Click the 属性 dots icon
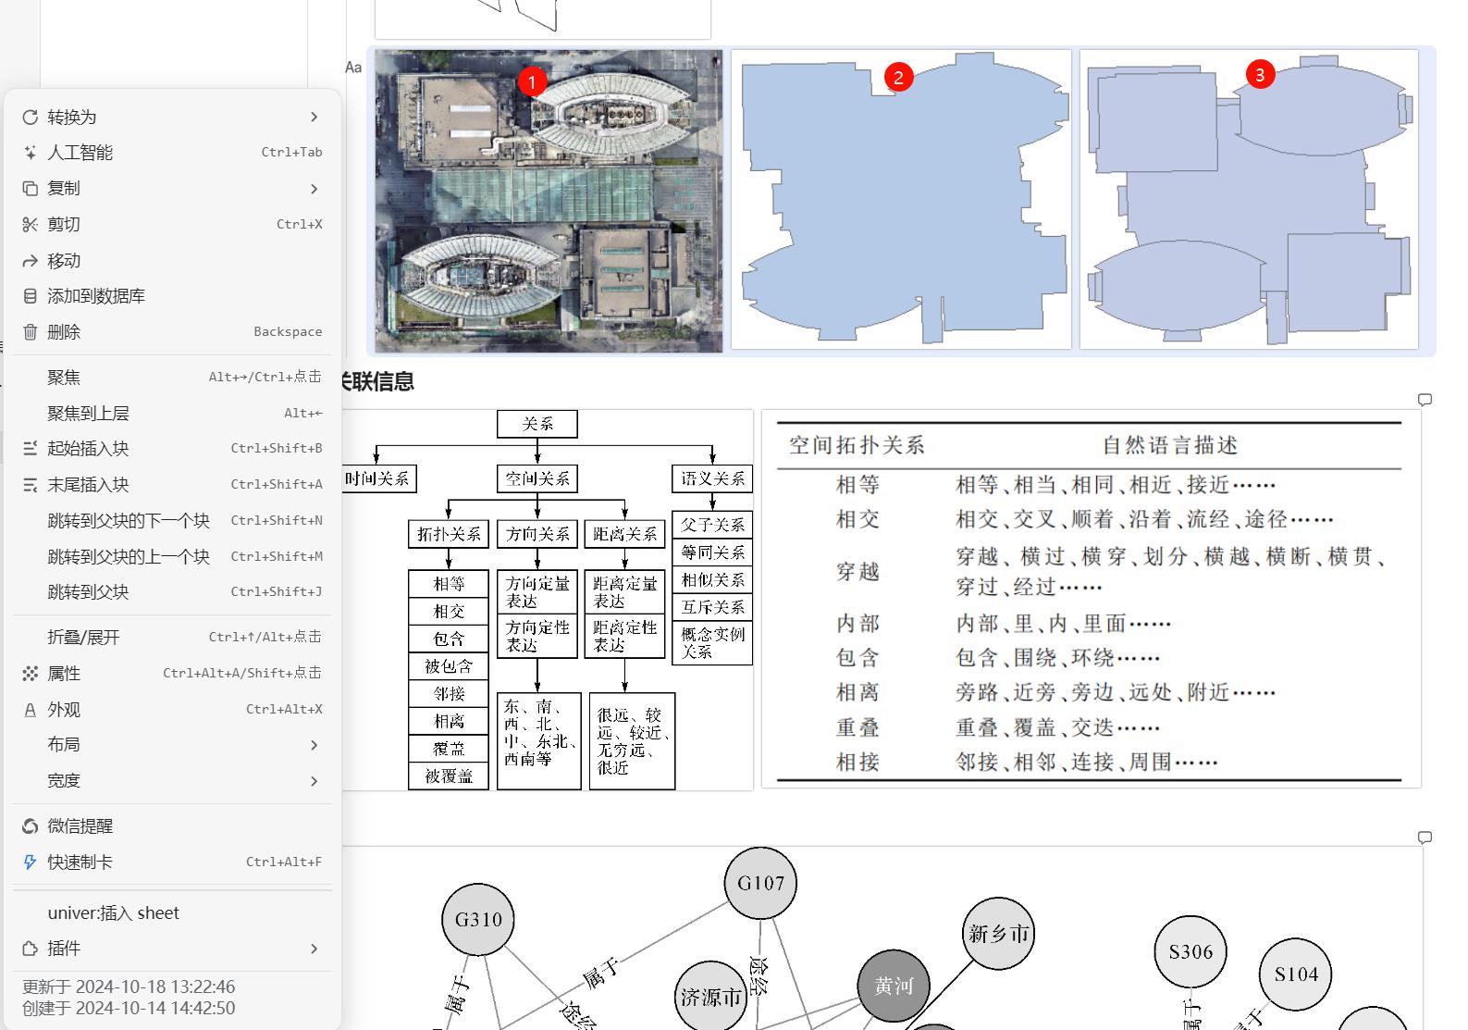Screen dimensions: 1468x1030 point(31,674)
